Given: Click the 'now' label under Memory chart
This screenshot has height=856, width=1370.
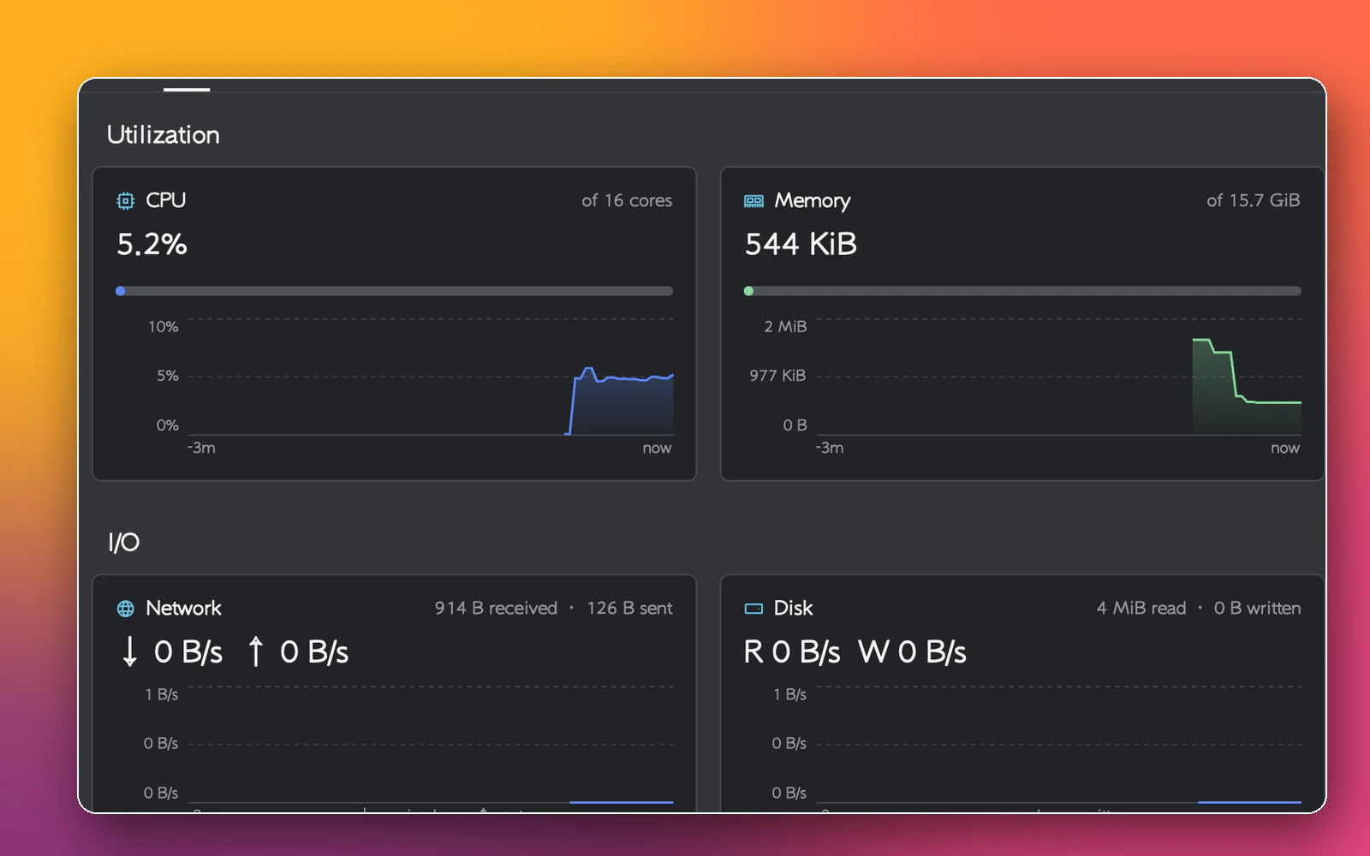Looking at the screenshot, I should pos(1285,448).
